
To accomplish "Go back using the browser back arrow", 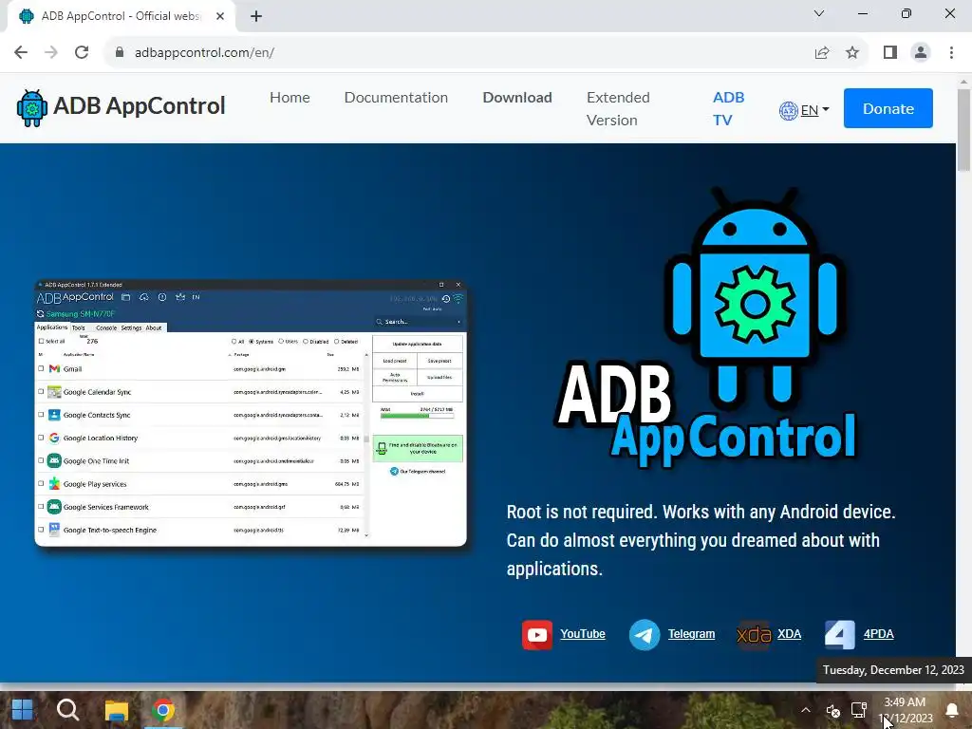I will coord(21,52).
